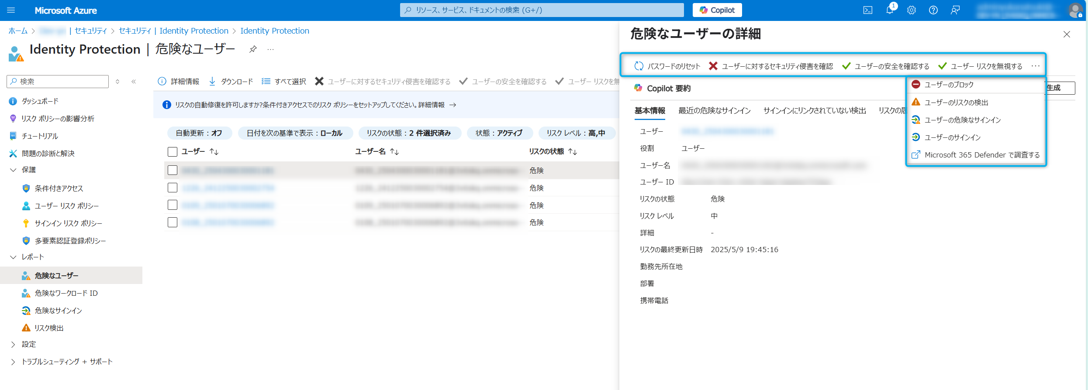Switch to 最近の危険なサインイン tab
Viewport: 1088px width, 390px height.
pyautogui.click(x=714, y=111)
